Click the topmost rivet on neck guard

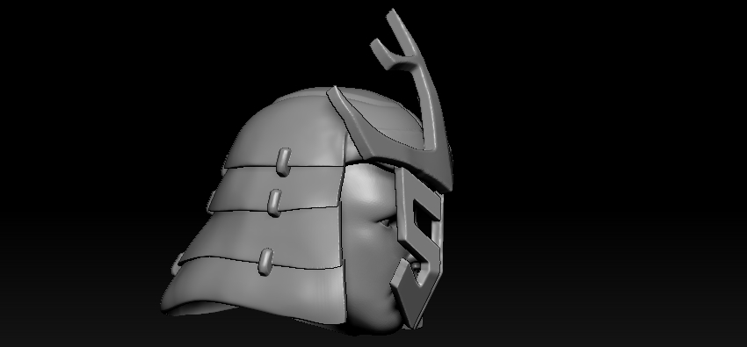pos(284,162)
